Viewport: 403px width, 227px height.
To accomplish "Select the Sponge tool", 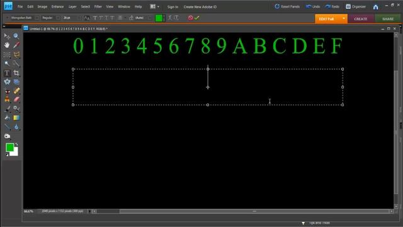I will 7,136.
